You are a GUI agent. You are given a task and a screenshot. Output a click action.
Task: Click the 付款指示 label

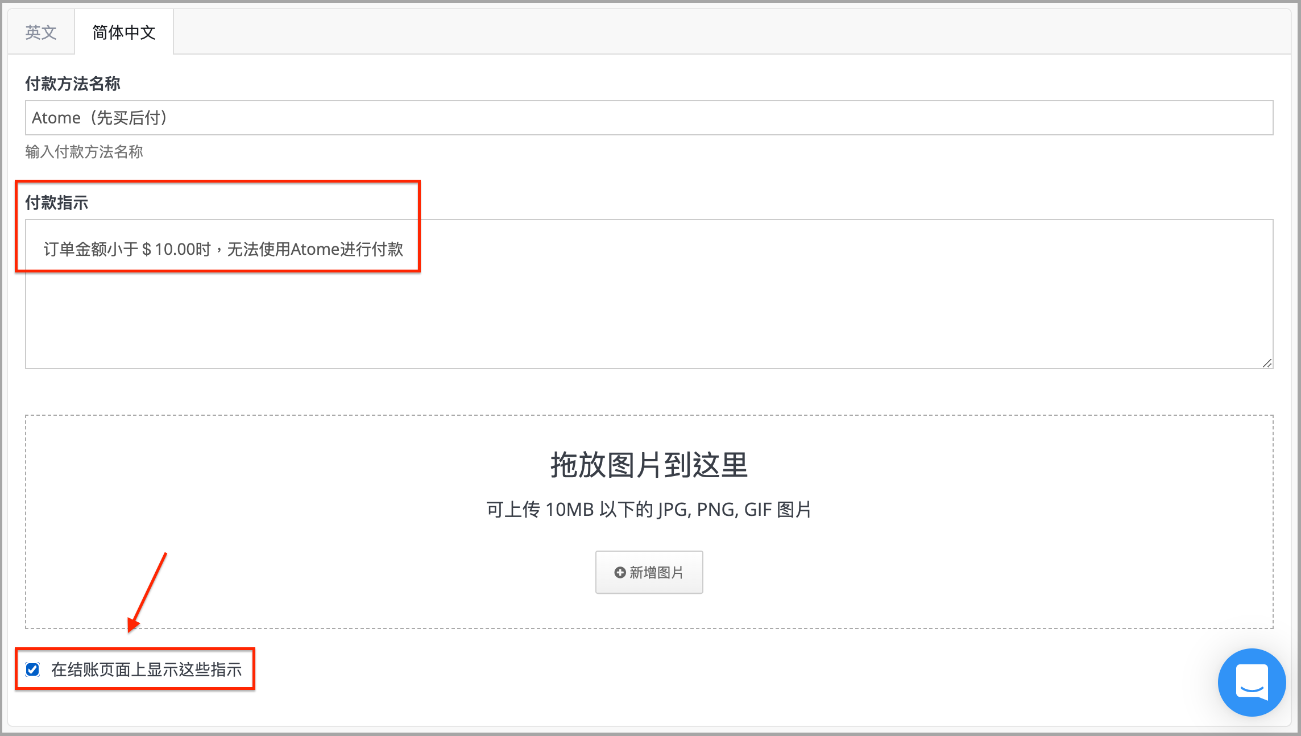coord(57,202)
